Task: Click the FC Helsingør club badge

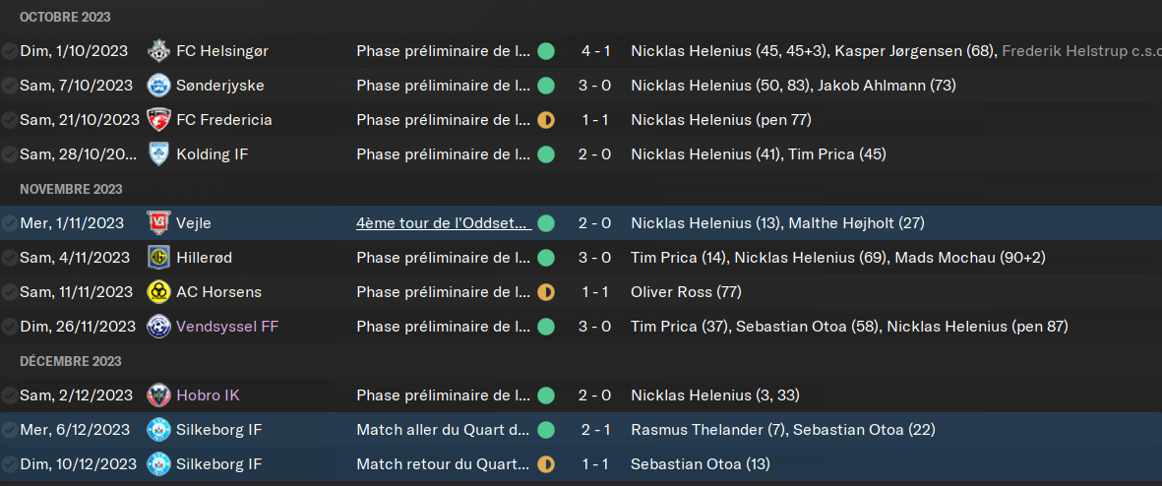Action: click(157, 51)
